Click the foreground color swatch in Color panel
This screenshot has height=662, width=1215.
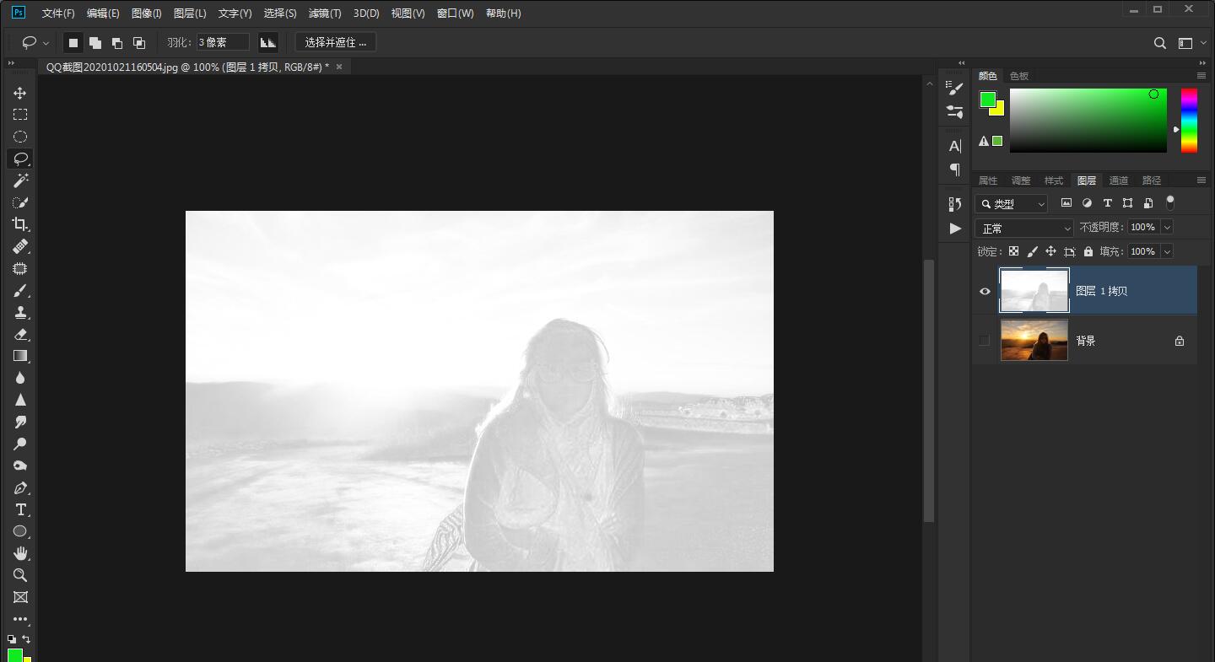[988, 100]
